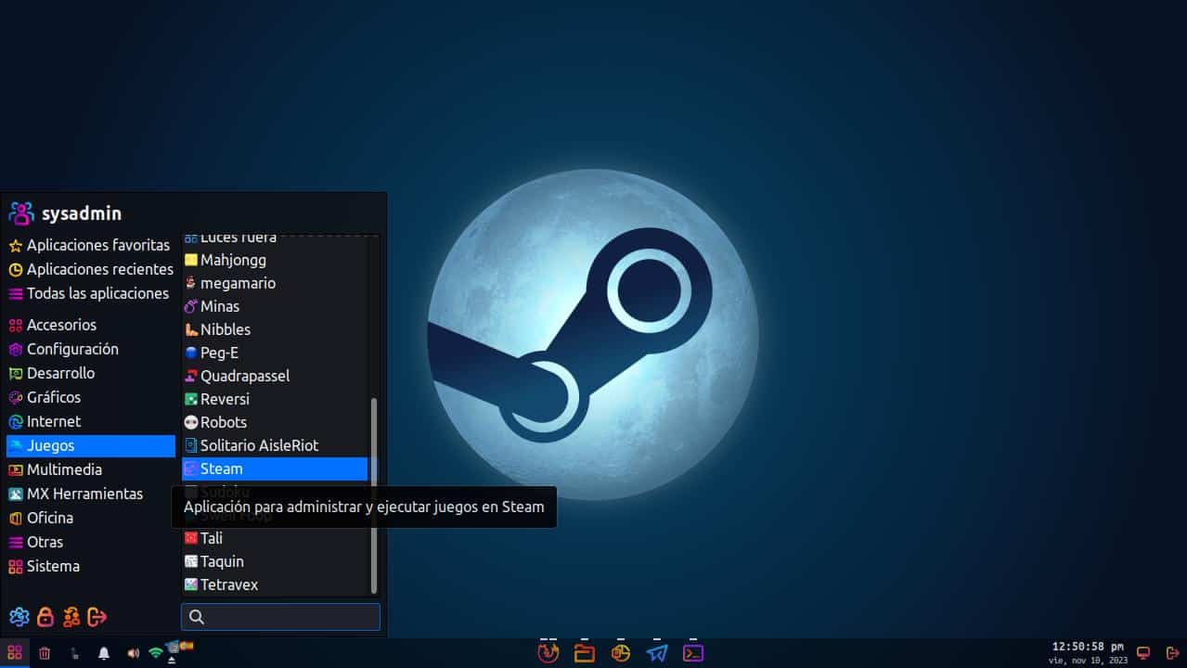This screenshot has height=668, width=1187.
Task: Open the notifications bell icon
Action: tap(104, 653)
